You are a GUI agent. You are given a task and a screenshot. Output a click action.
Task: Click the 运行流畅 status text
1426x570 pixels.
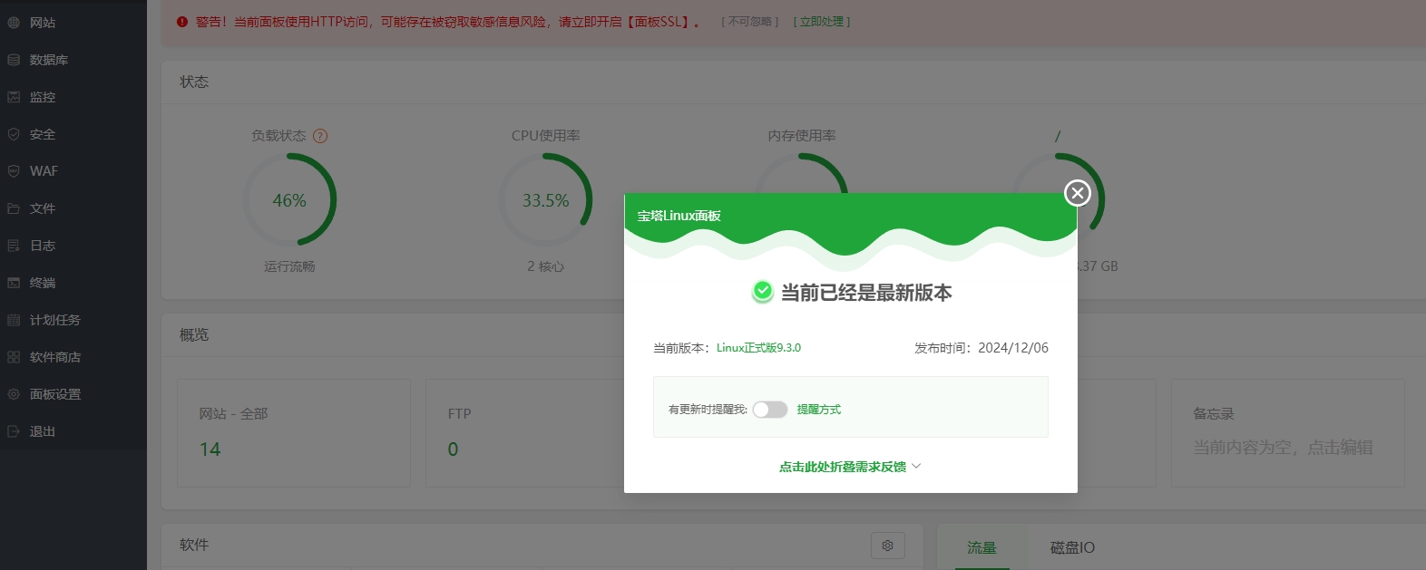click(x=289, y=266)
